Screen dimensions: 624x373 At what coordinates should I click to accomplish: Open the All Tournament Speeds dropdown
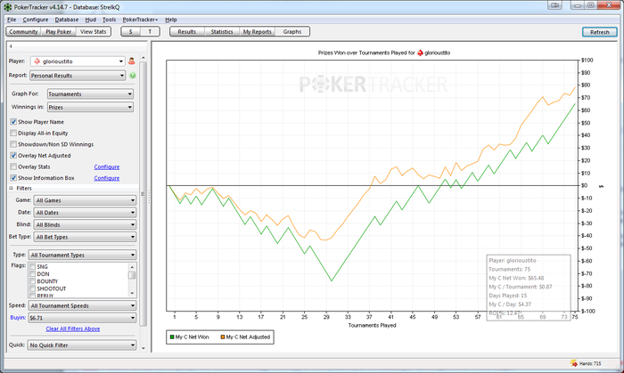coord(82,306)
